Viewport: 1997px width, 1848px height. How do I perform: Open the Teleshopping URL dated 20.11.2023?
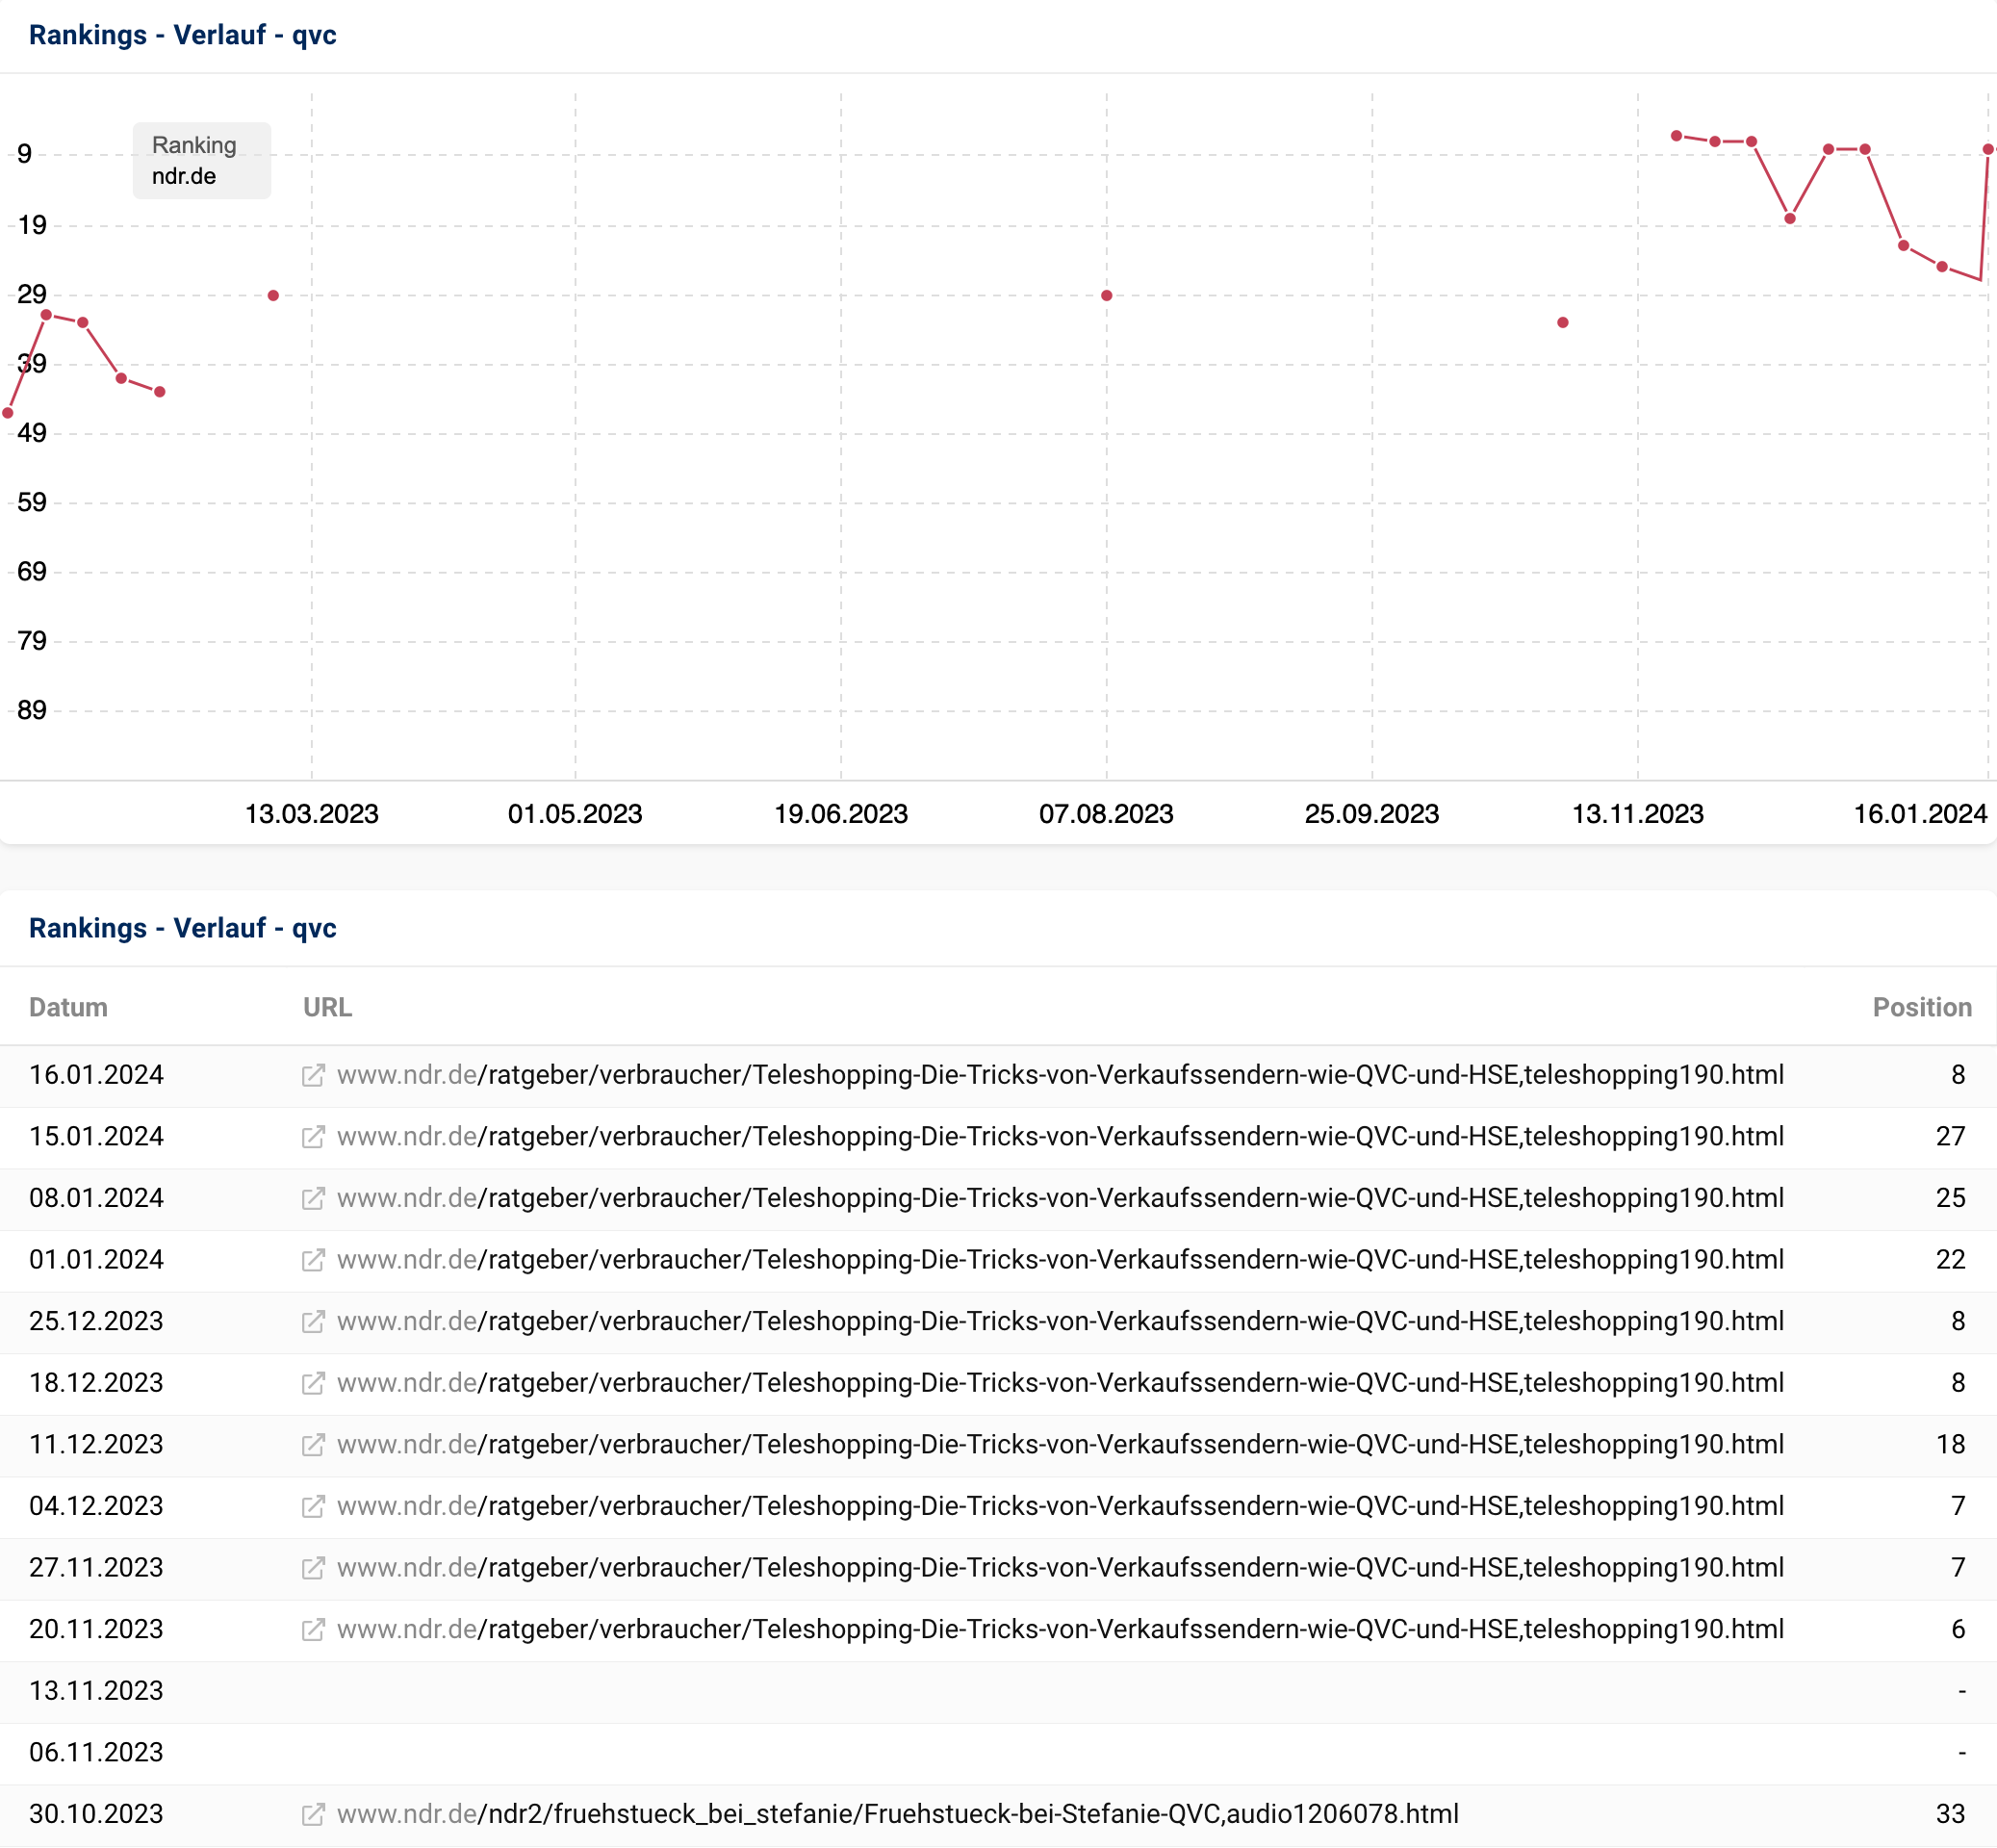tap(1060, 1629)
